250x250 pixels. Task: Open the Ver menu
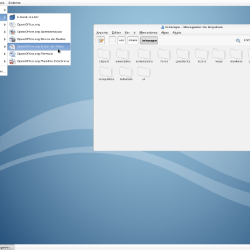(127, 32)
